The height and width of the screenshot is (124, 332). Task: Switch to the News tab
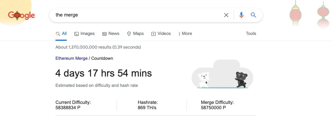(114, 34)
